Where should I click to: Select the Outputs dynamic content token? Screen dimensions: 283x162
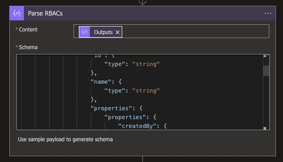(x=101, y=32)
